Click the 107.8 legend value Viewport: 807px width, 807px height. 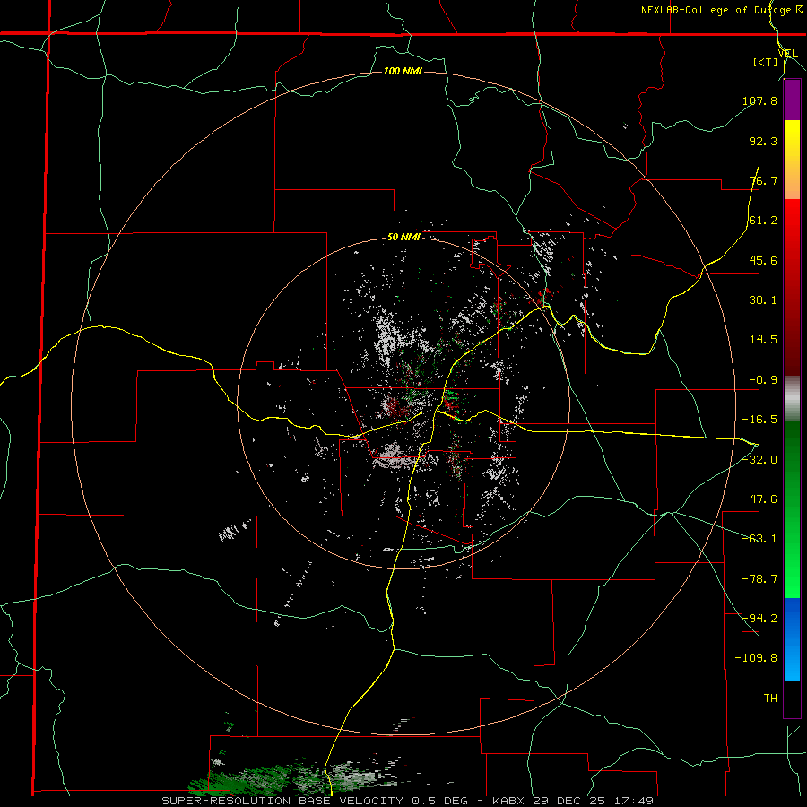pyautogui.click(x=759, y=100)
